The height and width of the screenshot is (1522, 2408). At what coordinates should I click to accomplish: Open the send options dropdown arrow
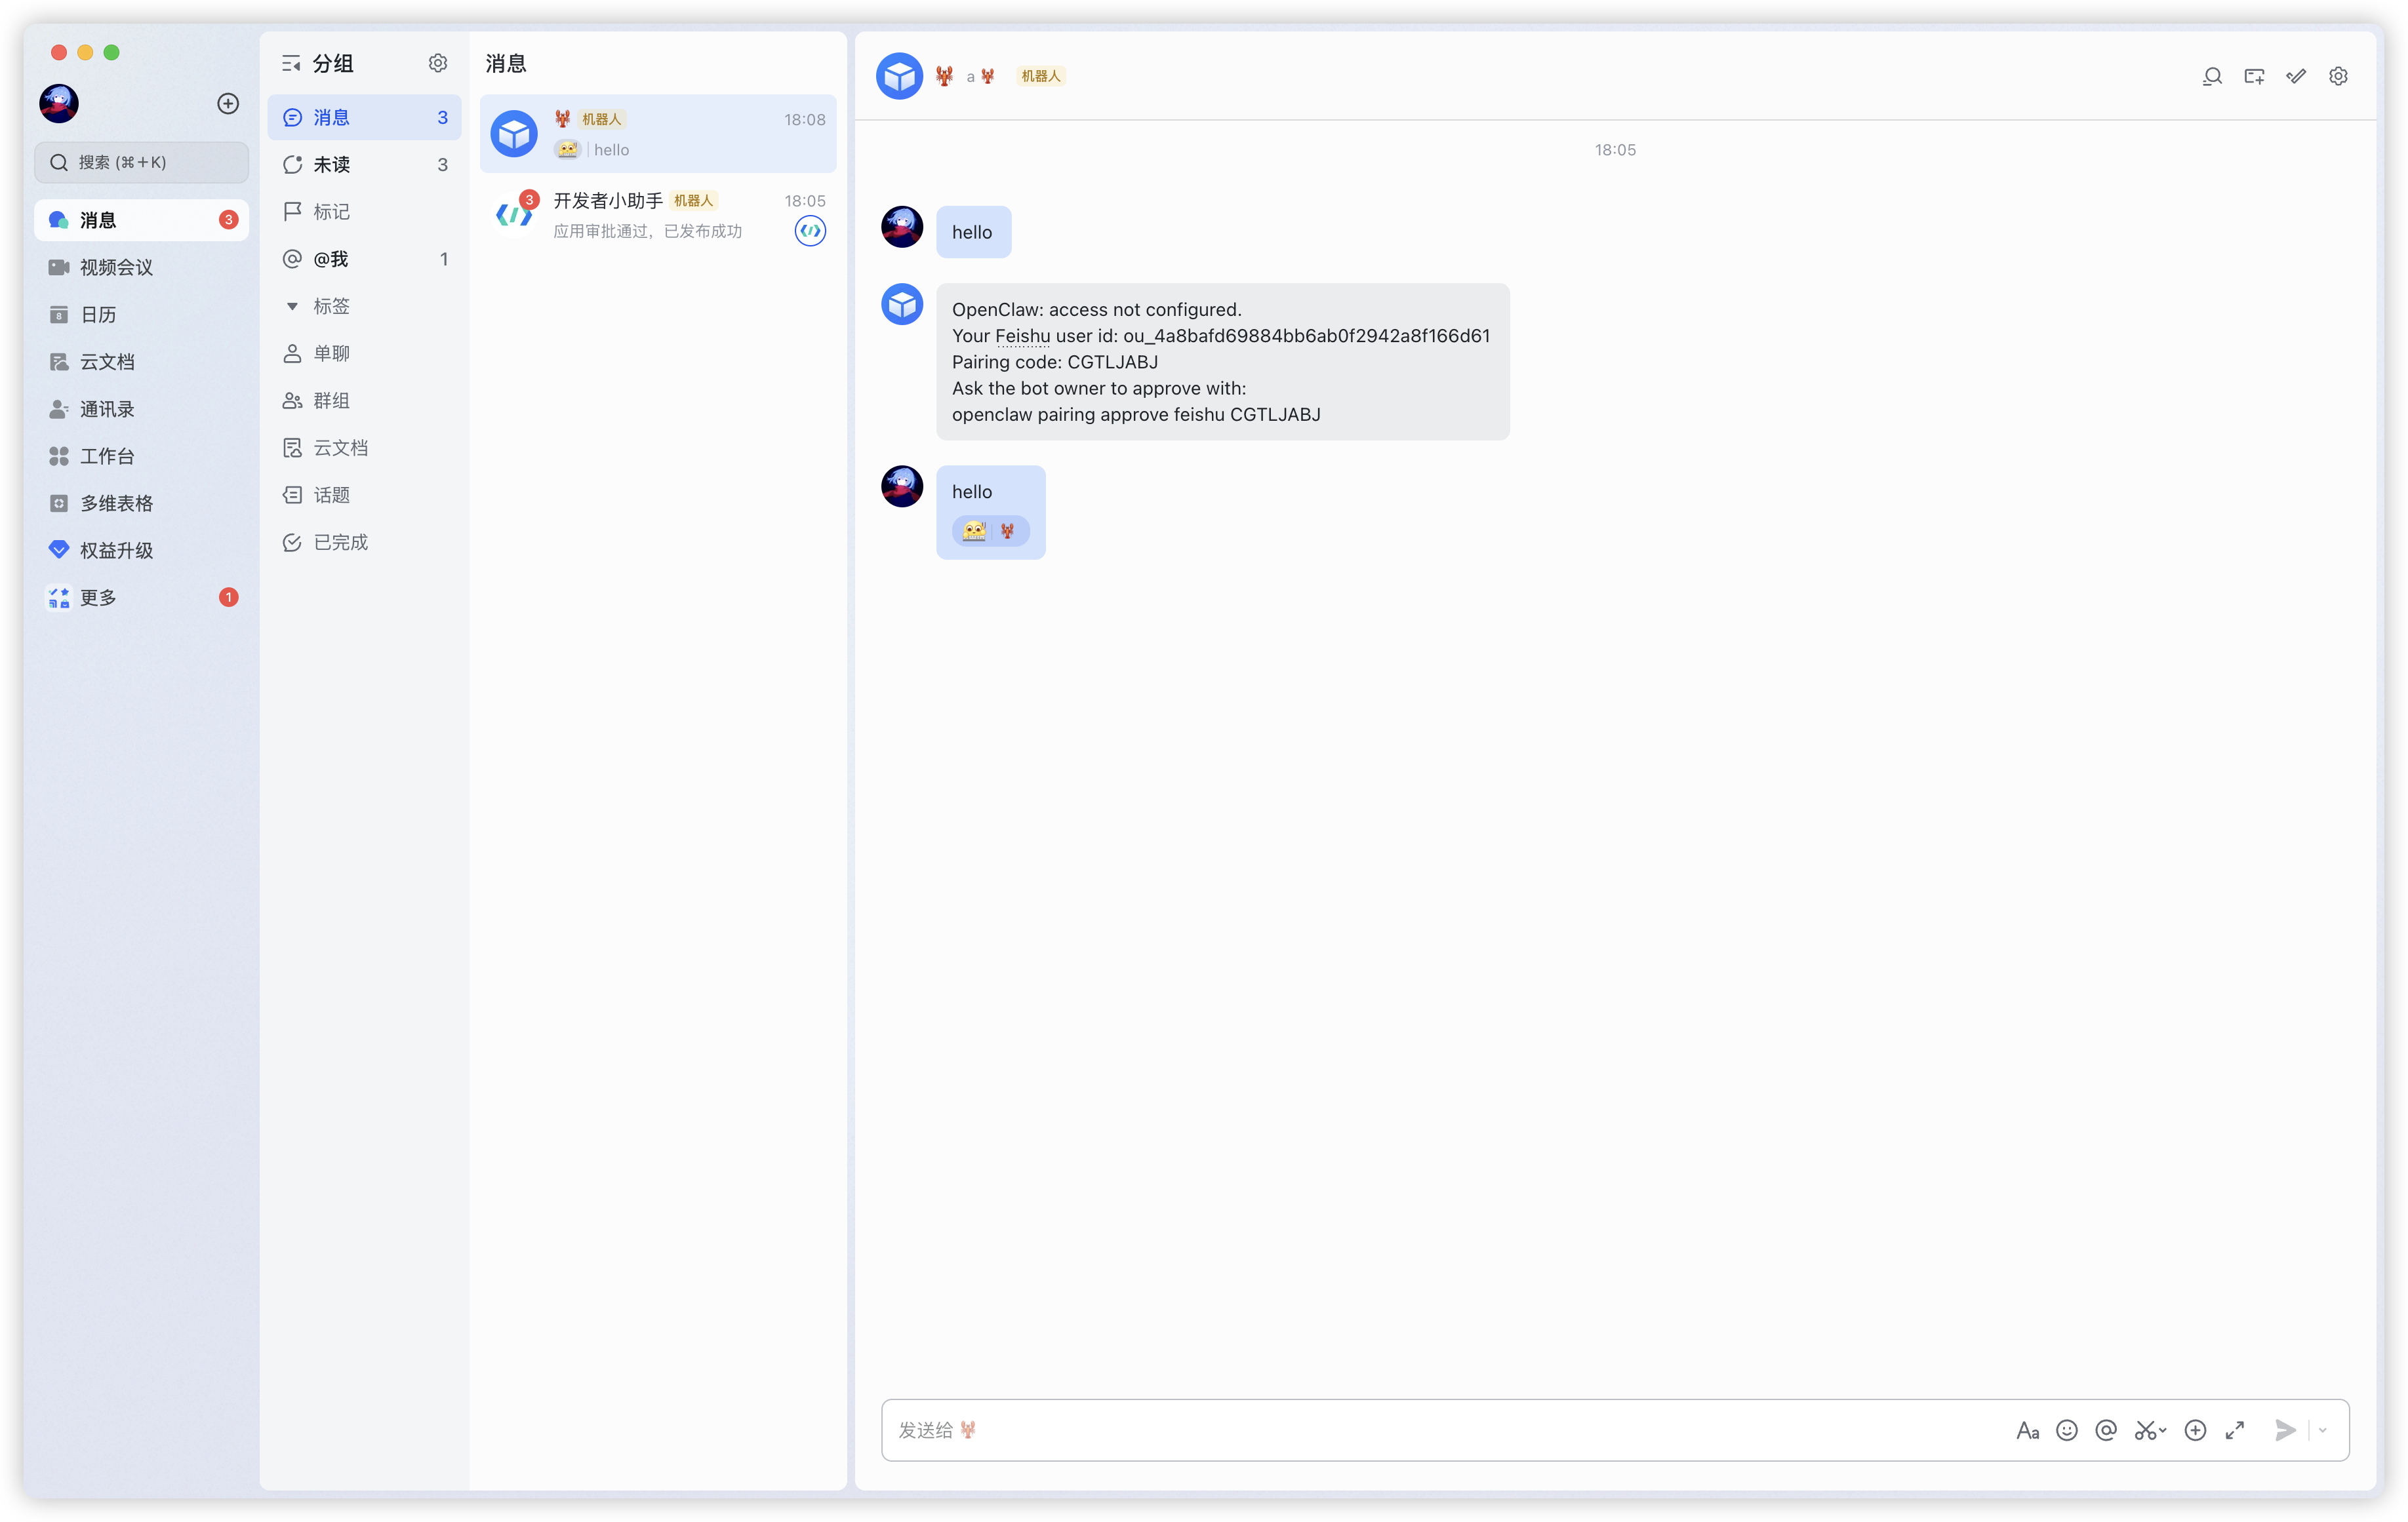click(2323, 1430)
